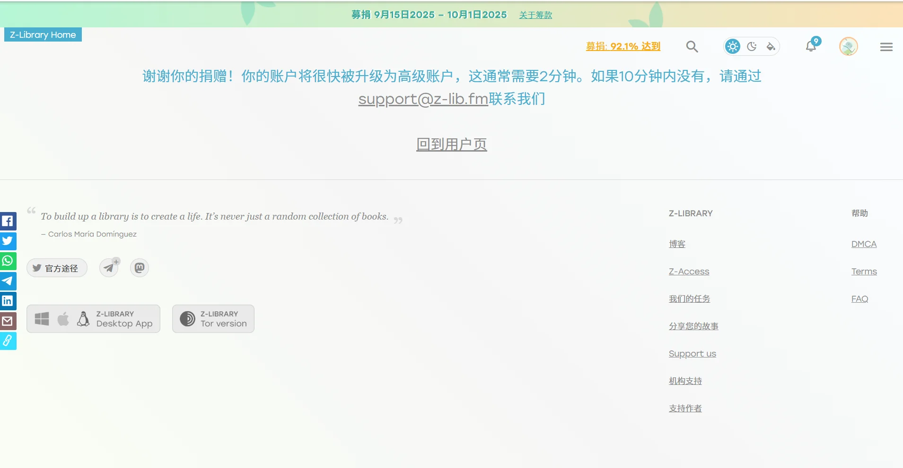Open the 博客 blog link

[x=677, y=244]
